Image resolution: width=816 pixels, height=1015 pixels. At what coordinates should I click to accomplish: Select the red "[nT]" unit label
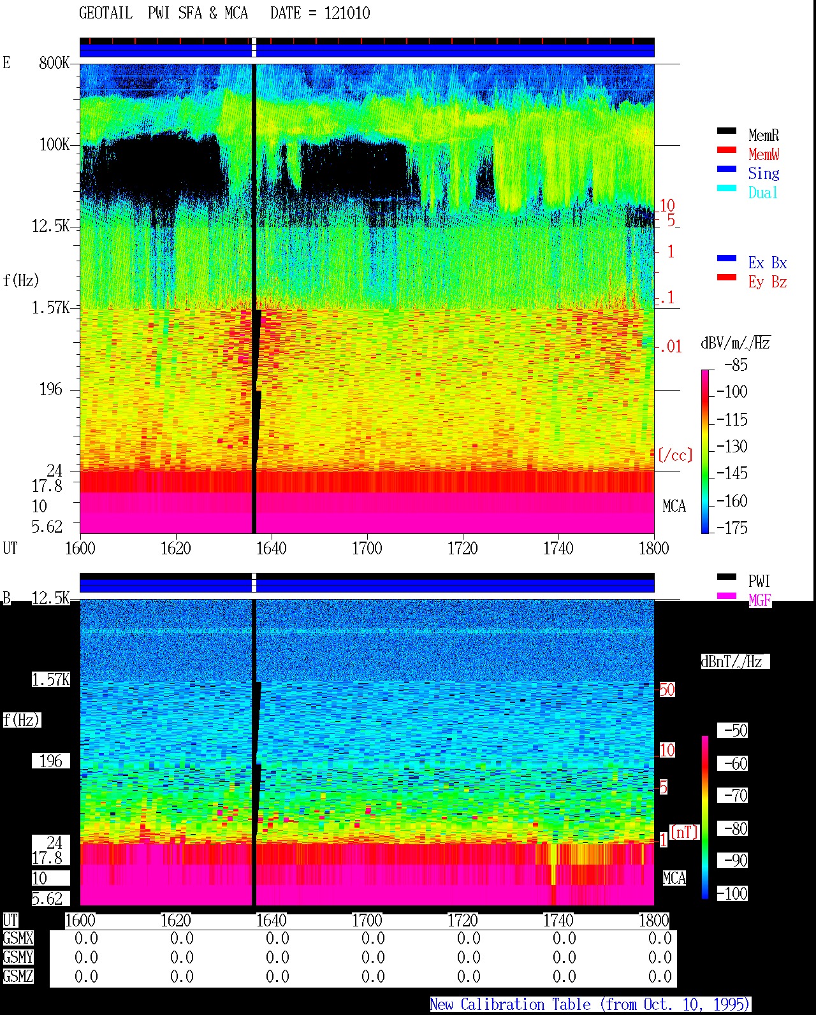[685, 832]
